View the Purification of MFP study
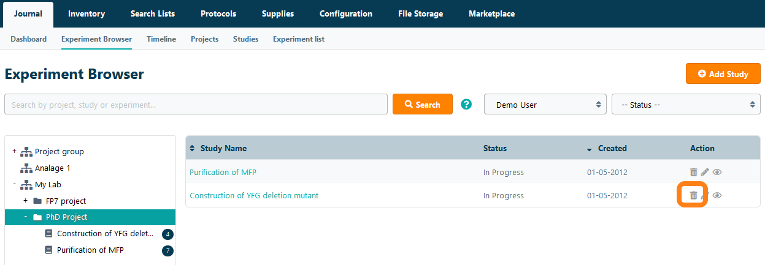 click(717, 173)
